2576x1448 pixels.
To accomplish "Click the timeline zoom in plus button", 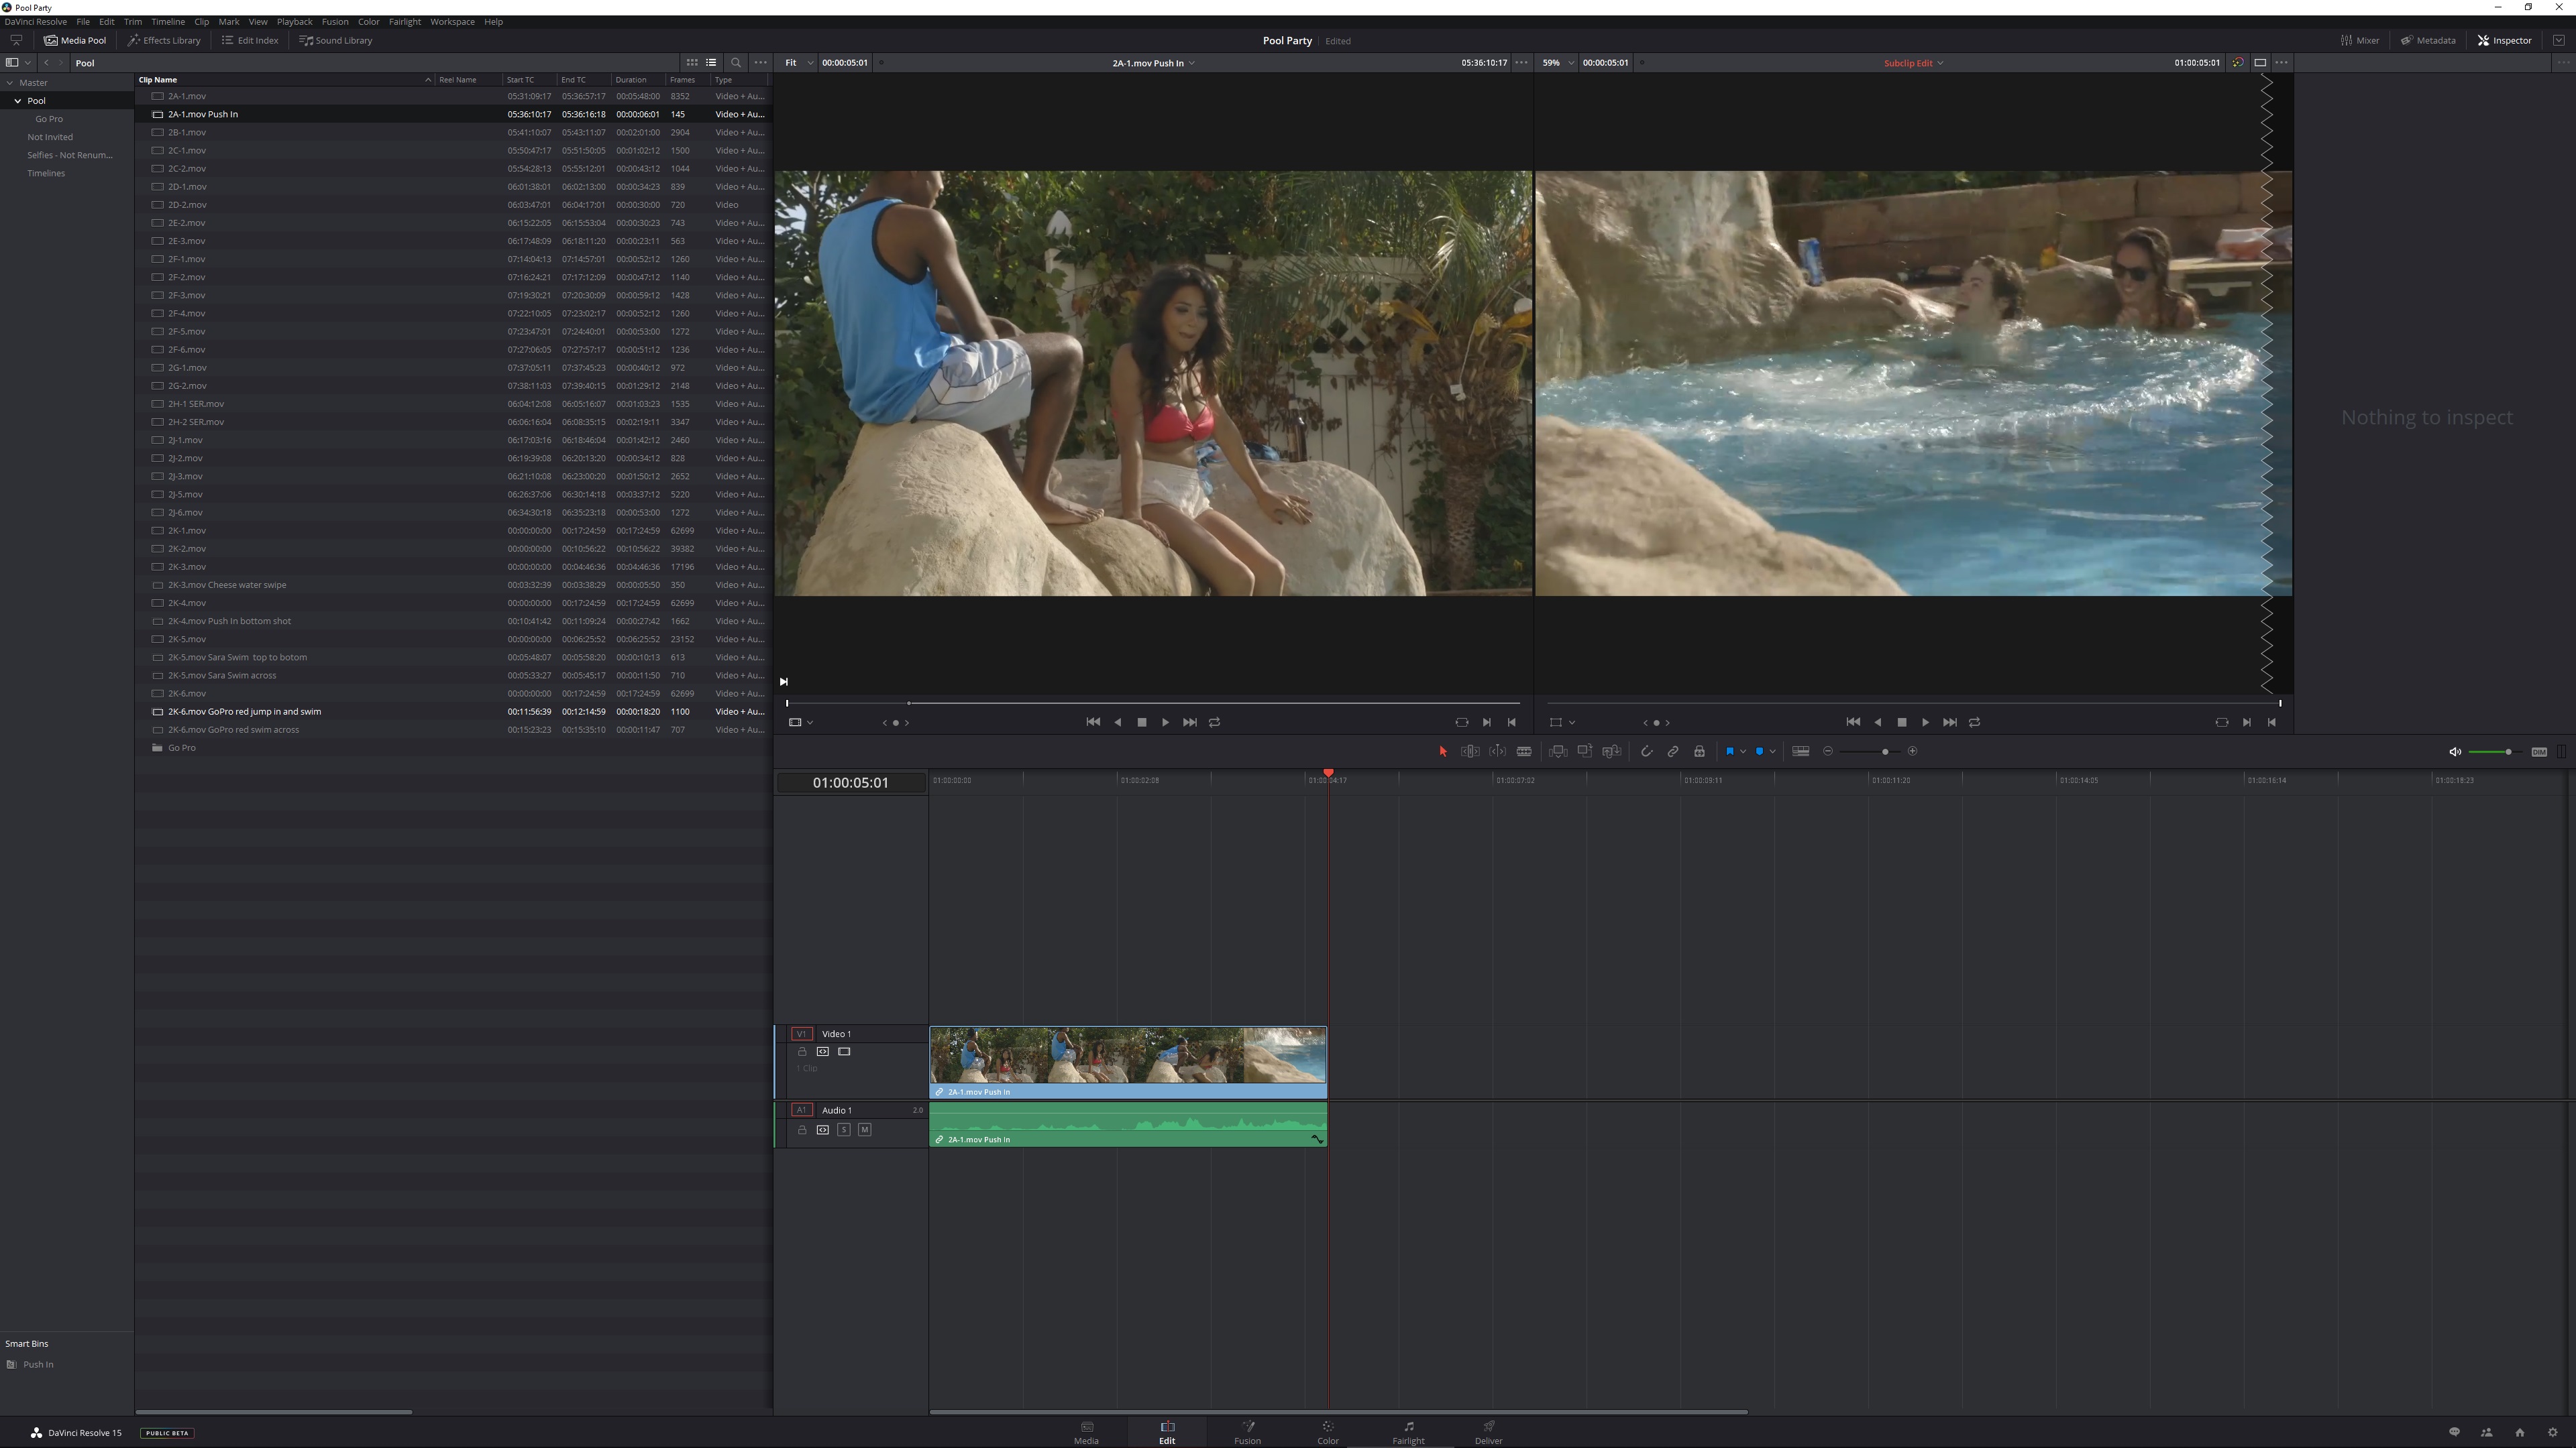I will click(x=1913, y=751).
